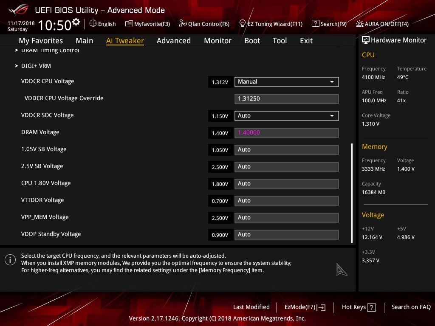Viewport: 435px width, 326px height.
Task: Click the VTTDDR Voltage Auto field
Action: coord(287,201)
